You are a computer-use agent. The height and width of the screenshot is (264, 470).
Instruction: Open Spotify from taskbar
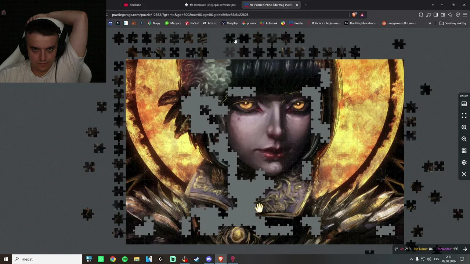(125, 259)
